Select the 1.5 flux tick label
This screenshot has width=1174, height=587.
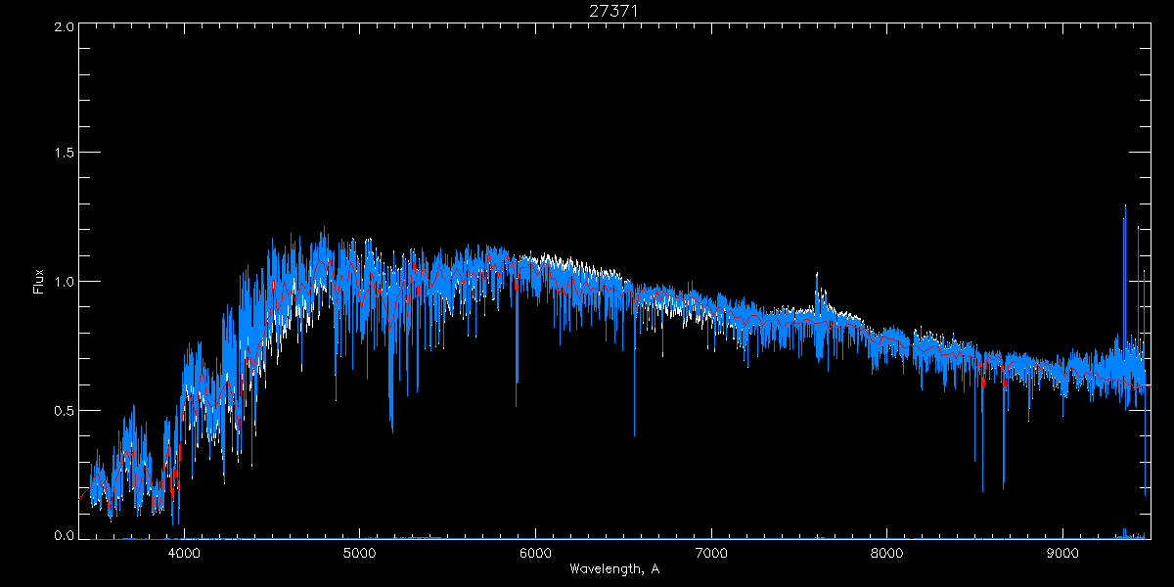pos(63,154)
